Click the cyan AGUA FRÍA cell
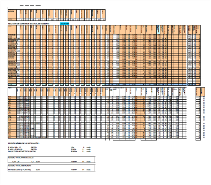This screenshot has height=185, width=211. click(64, 24)
